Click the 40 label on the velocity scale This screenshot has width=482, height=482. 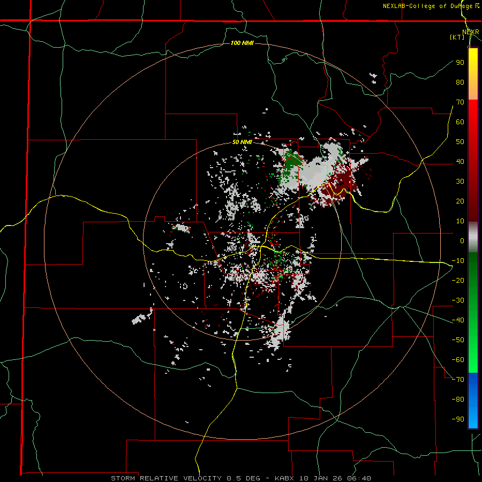[460, 161]
